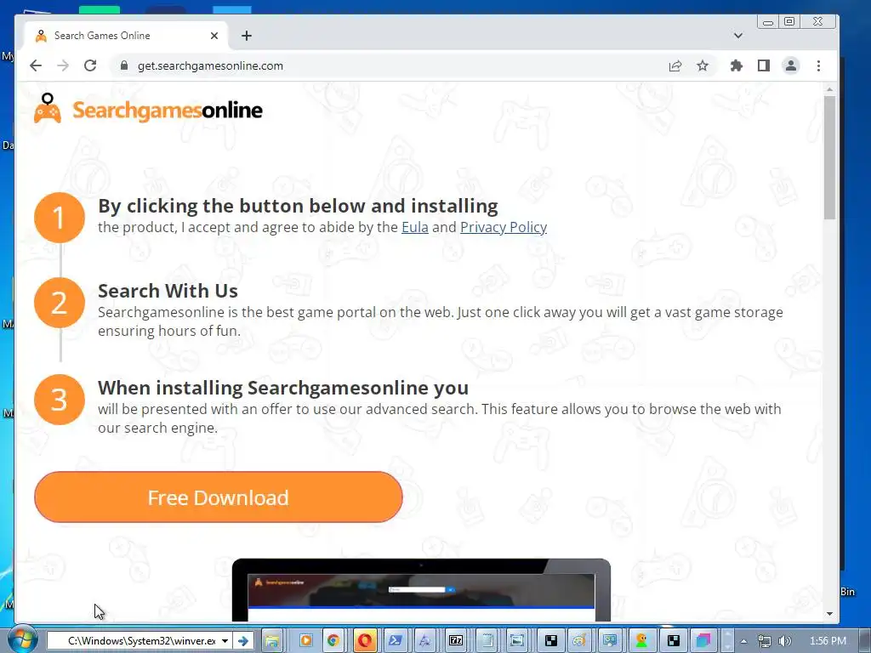
Task: Click the laptop preview image
Action: point(421,590)
